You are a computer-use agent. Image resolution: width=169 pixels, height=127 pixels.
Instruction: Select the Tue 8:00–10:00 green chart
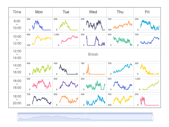coord(66,25)
